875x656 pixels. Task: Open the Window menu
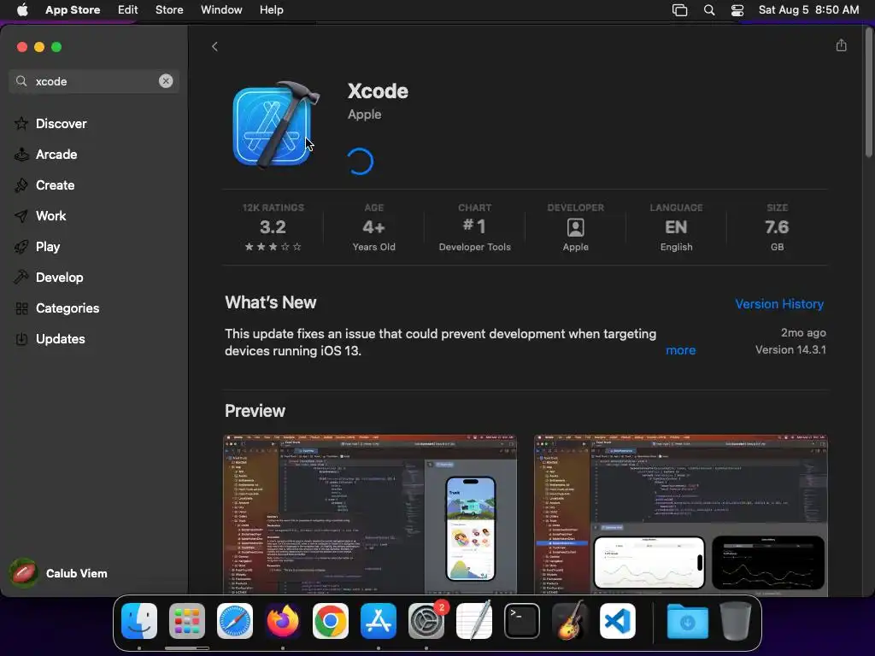(x=221, y=10)
